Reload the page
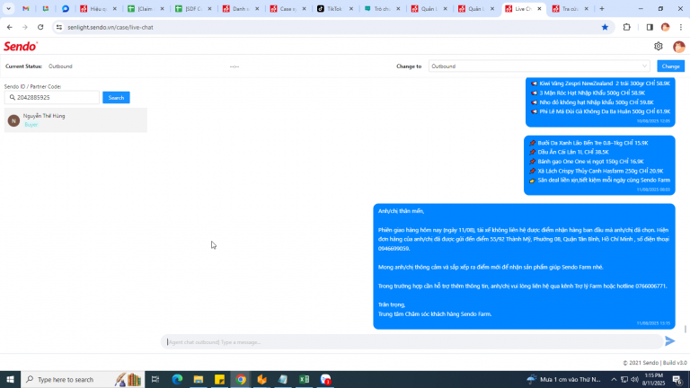 point(40,27)
